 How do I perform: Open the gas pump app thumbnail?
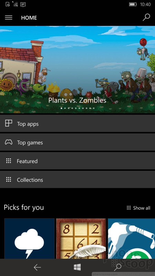(x=132, y=238)
